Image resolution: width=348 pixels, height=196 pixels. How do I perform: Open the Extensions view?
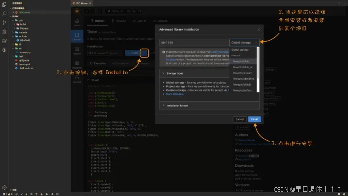(x=4, y=41)
